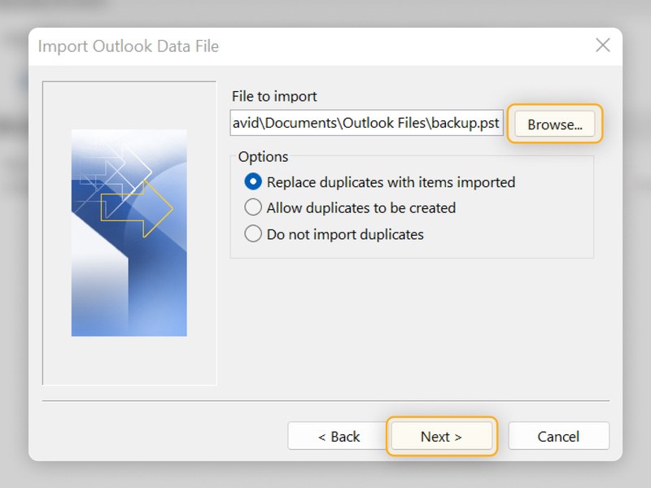Cancel the Outlook import wizard

(x=558, y=436)
